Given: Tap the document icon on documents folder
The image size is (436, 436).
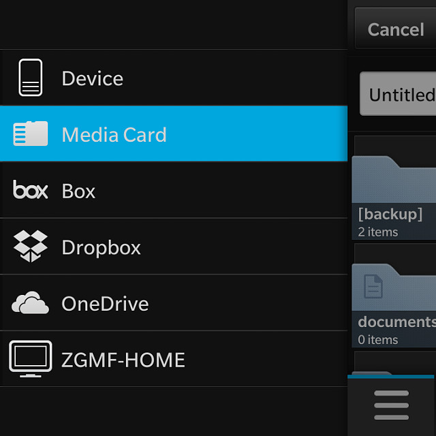Looking at the screenshot, I should [373, 286].
